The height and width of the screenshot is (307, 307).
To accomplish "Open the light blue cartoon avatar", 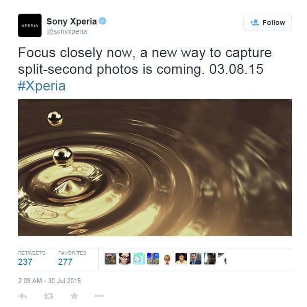I will tap(139, 259).
